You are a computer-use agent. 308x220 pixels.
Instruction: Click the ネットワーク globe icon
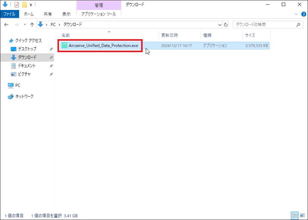point(11,97)
